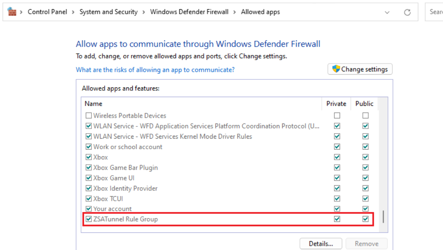Open the address bar history dropdown
443x250 pixels.
387,12
